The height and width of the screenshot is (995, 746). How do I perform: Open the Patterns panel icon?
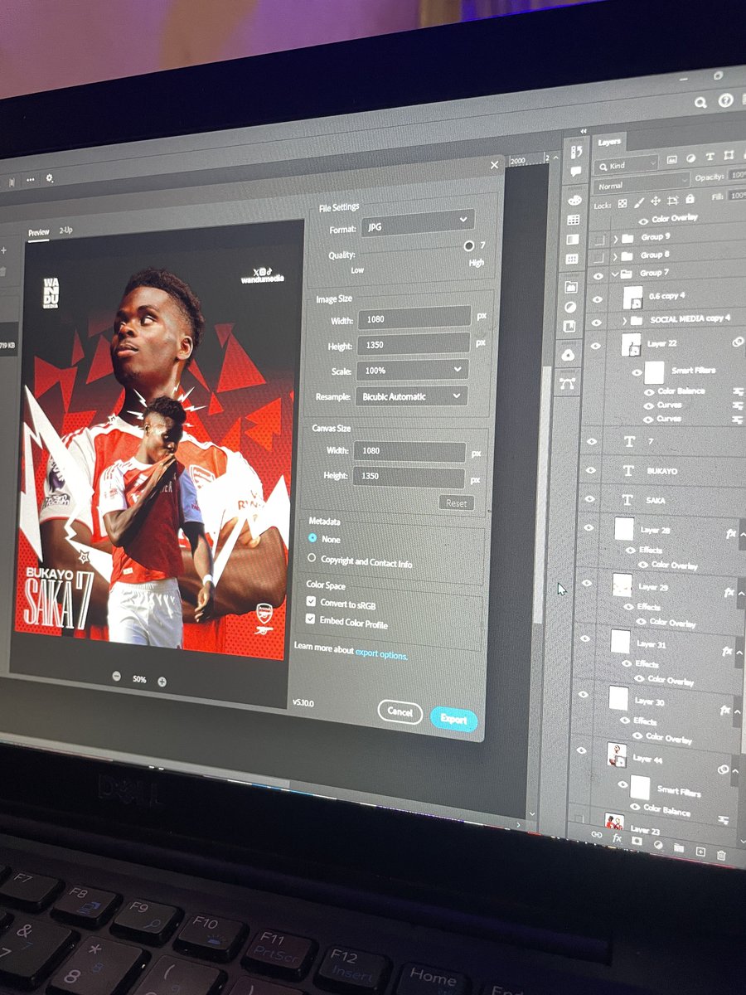point(572,259)
